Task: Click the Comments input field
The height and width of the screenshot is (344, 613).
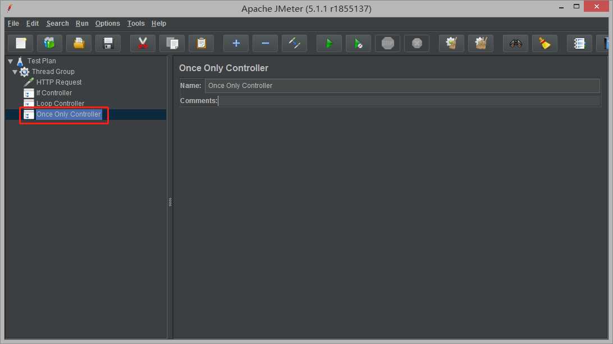Action: tap(409, 101)
